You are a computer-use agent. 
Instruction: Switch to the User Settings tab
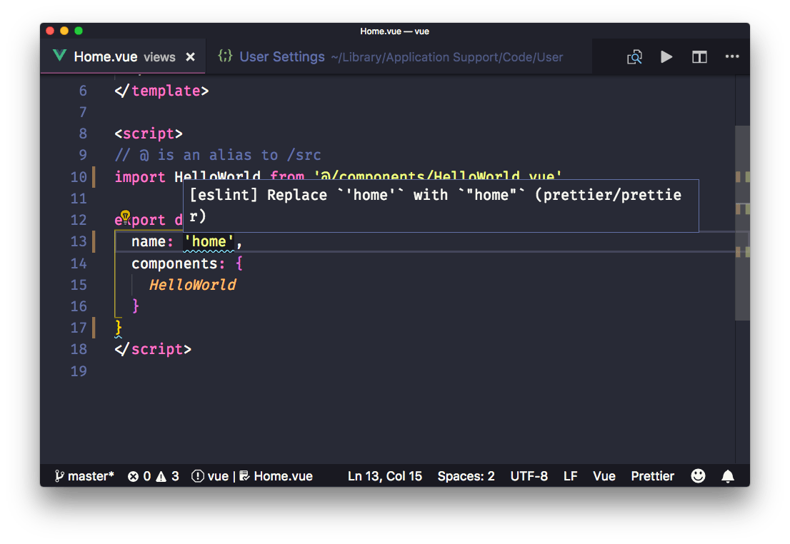(281, 57)
